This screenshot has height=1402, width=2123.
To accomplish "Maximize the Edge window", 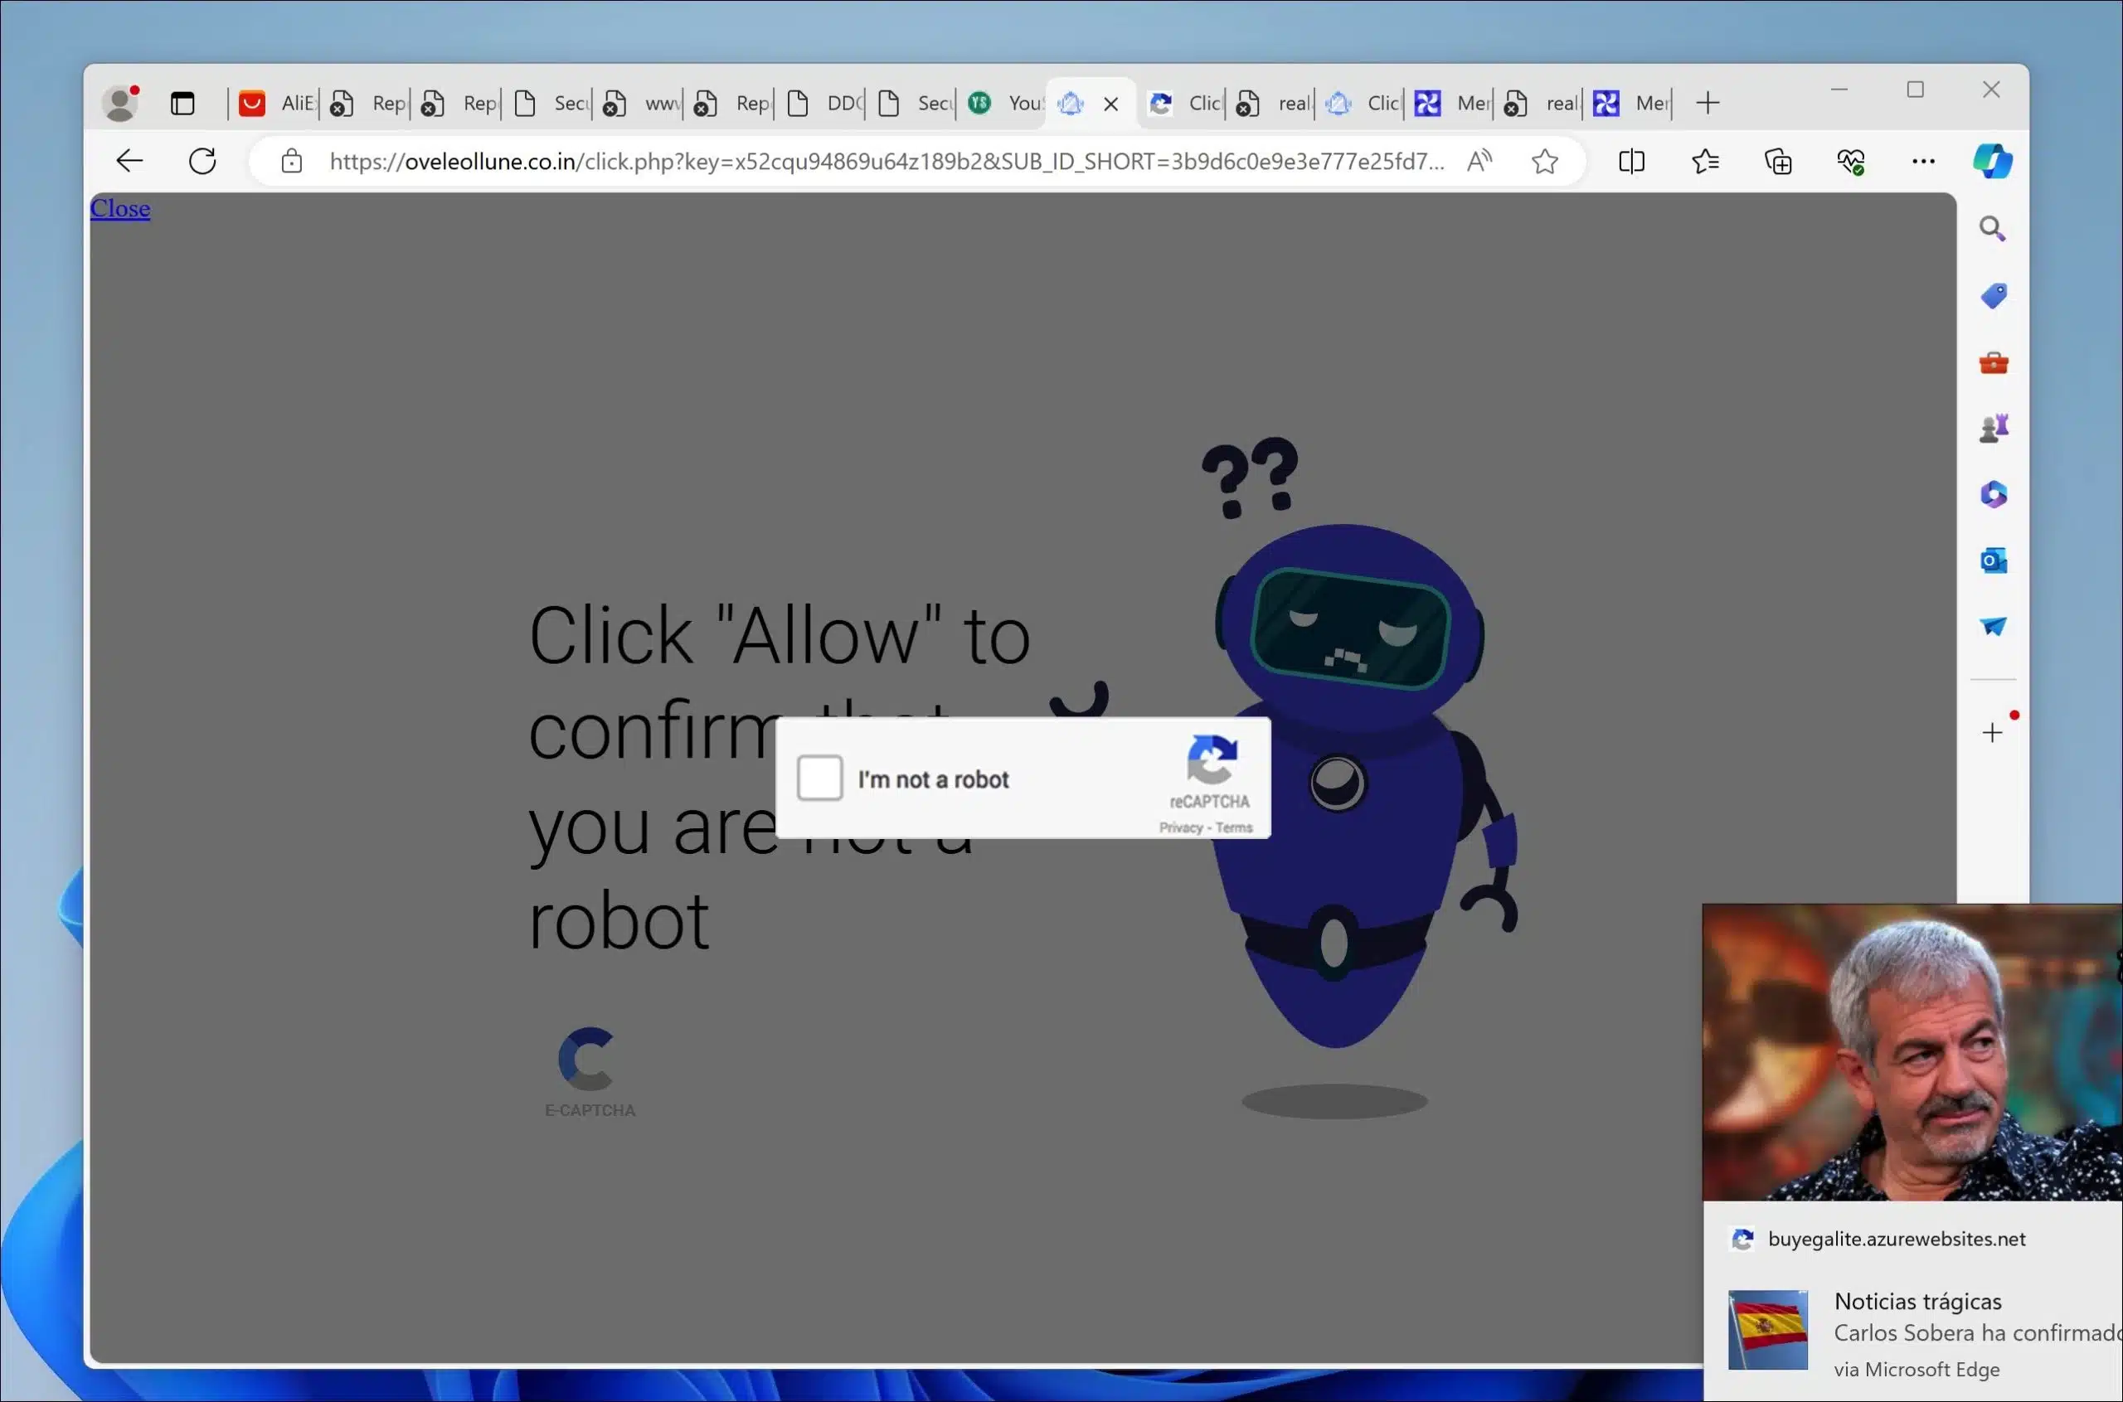I will tap(1915, 90).
